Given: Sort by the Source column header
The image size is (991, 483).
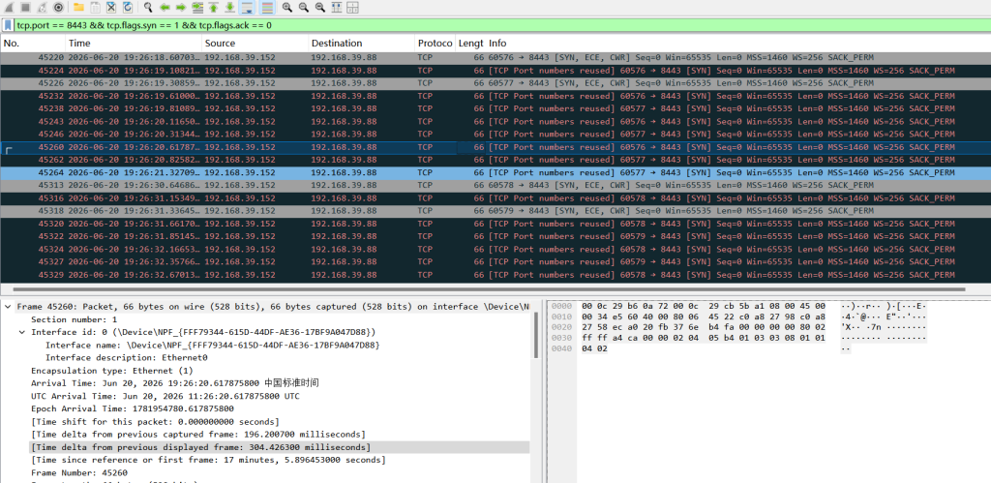Looking at the screenshot, I should click(255, 43).
